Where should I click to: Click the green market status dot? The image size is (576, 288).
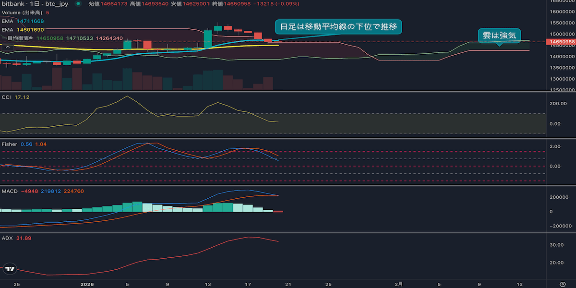pos(78,4)
